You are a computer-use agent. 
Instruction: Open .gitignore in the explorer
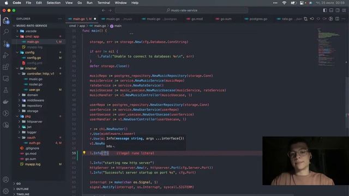click(32, 148)
